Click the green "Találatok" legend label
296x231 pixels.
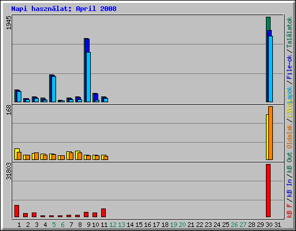(290, 32)
